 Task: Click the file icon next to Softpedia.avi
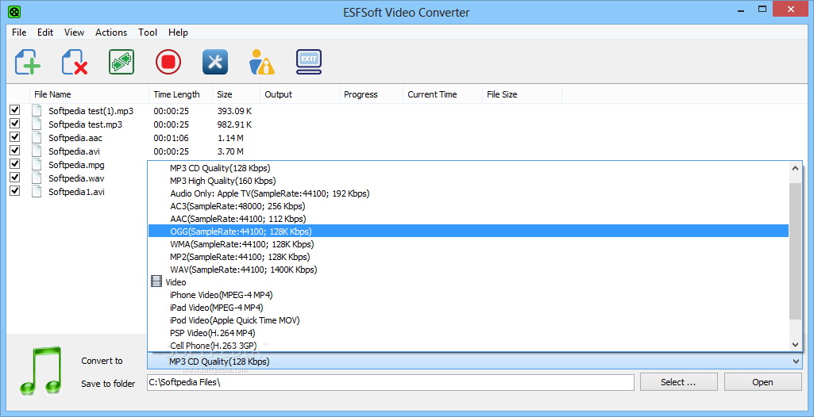click(37, 151)
